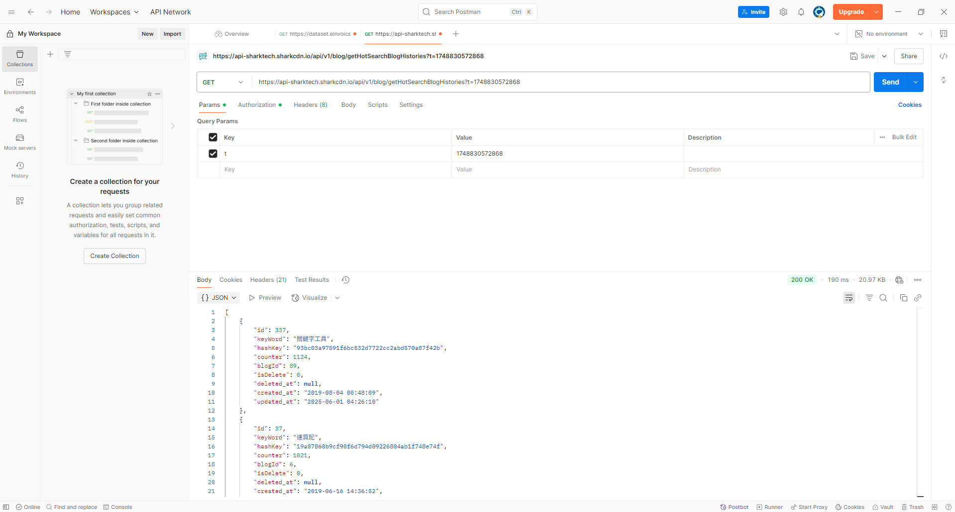Open the No environment selector

889,34
